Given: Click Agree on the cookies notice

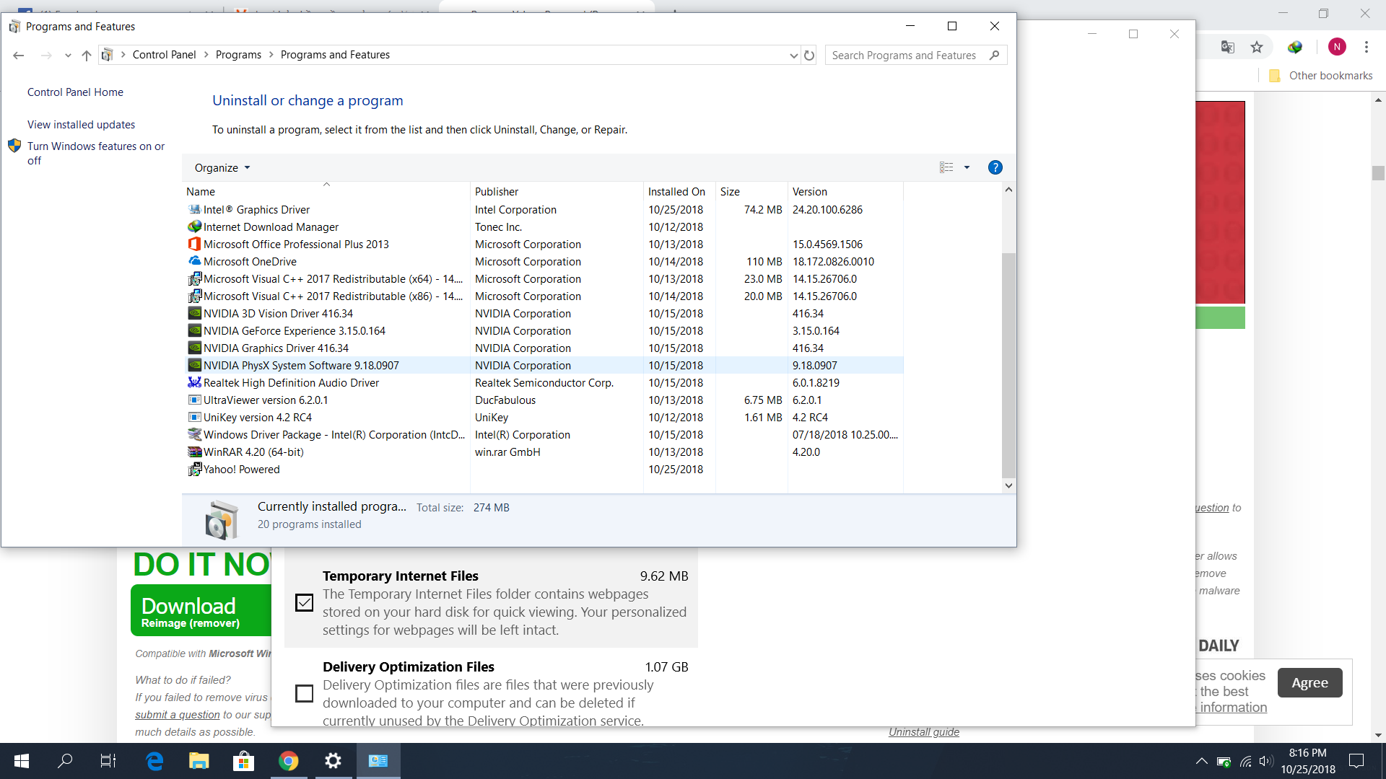Looking at the screenshot, I should pyautogui.click(x=1309, y=682).
